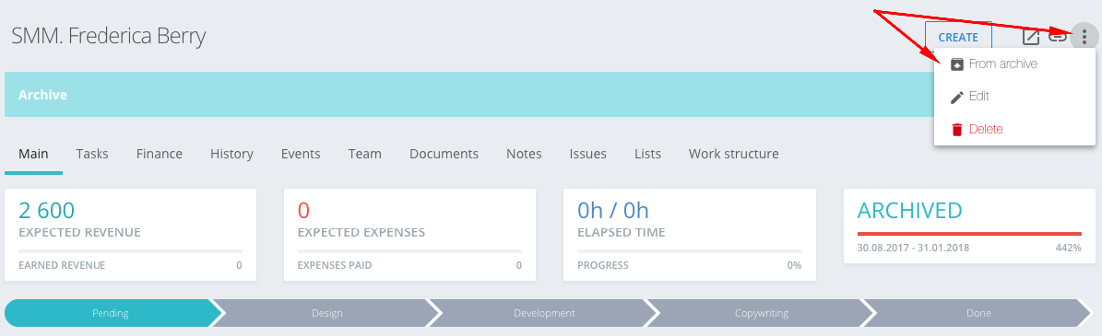1102x336 pixels.
Task: Click the ARCHIVED status heading
Action: [909, 211]
